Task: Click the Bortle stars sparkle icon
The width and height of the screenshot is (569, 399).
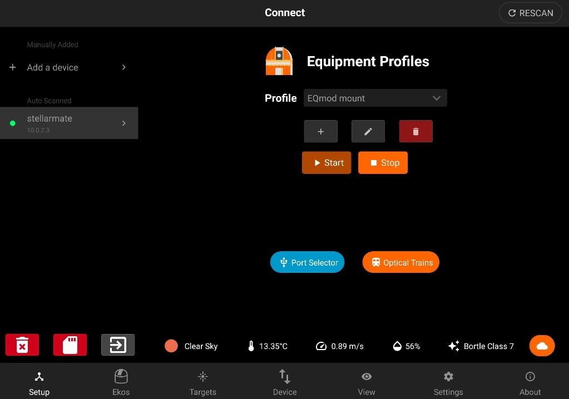Action: (454, 346)
